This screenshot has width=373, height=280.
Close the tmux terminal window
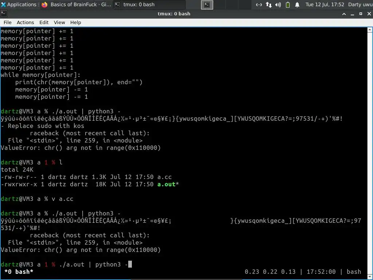click(369, 14)
